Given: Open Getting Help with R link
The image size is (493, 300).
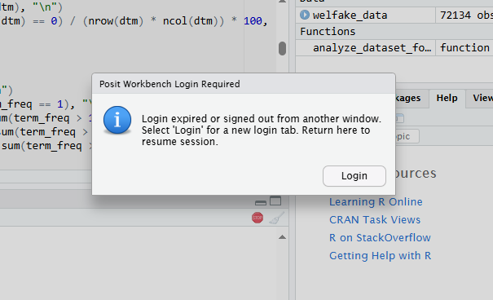Looking at the screenshot, I should click(380, 256).
